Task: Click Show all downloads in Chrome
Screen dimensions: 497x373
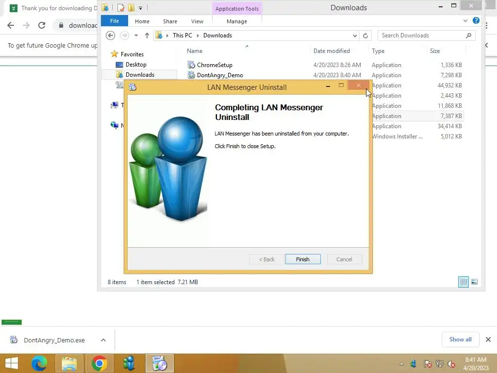Action: pyautogui.click(x=460, y=339)
